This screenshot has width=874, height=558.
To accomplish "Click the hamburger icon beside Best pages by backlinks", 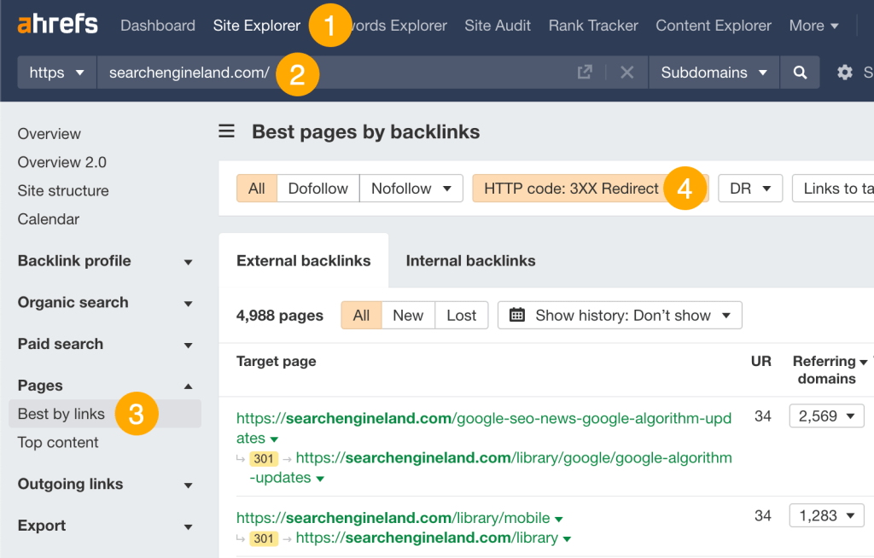I will [x=225, y=131].
